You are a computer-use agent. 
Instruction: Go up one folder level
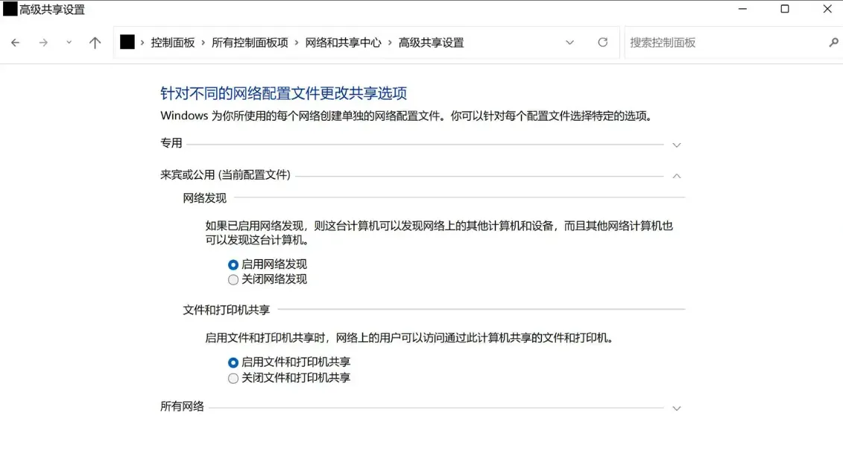(95, 42)
